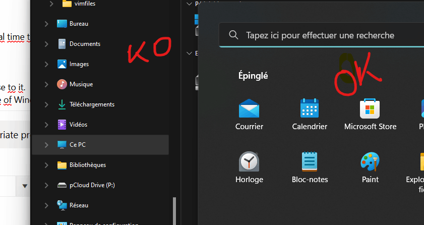Click the Vidéos film icon in navigation pane
The width and height of the screenshot is (424, 225).
(62, 125)
